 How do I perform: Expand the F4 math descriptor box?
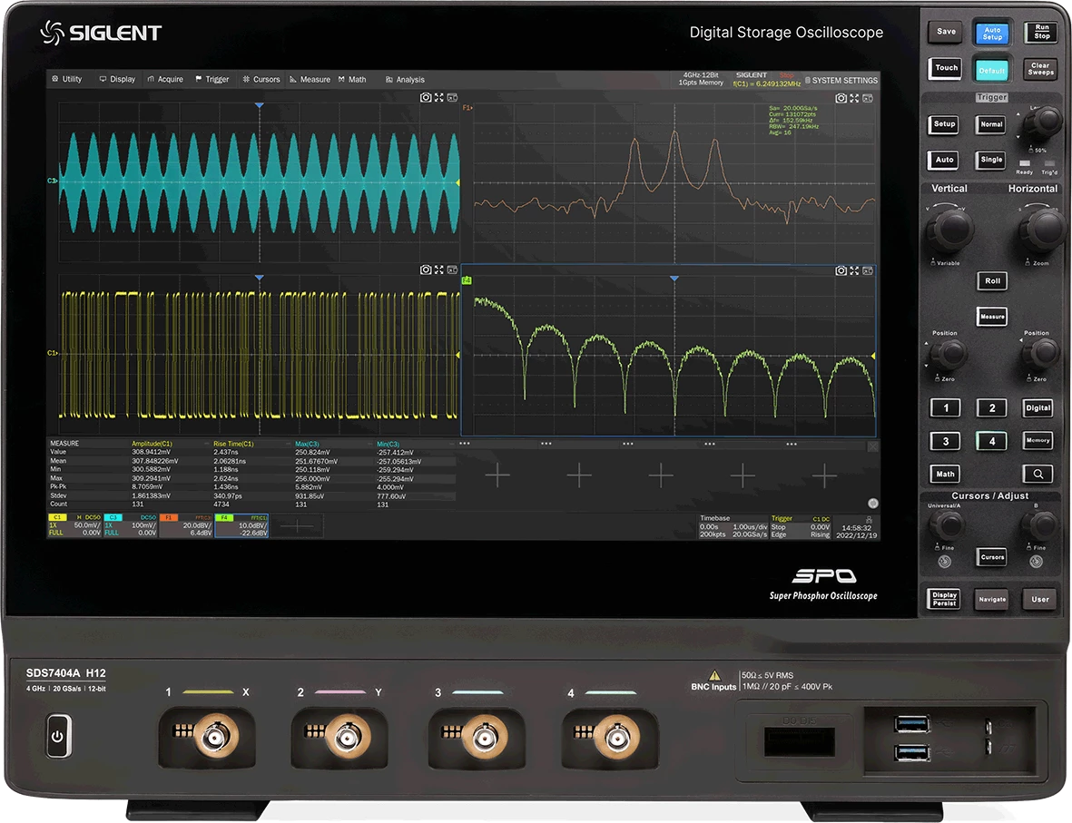(x=241, y=527)
